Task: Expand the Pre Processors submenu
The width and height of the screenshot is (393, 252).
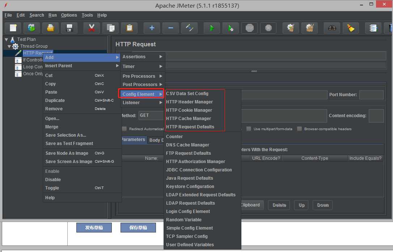Action: pyautogui.click(x=142, y=76)
